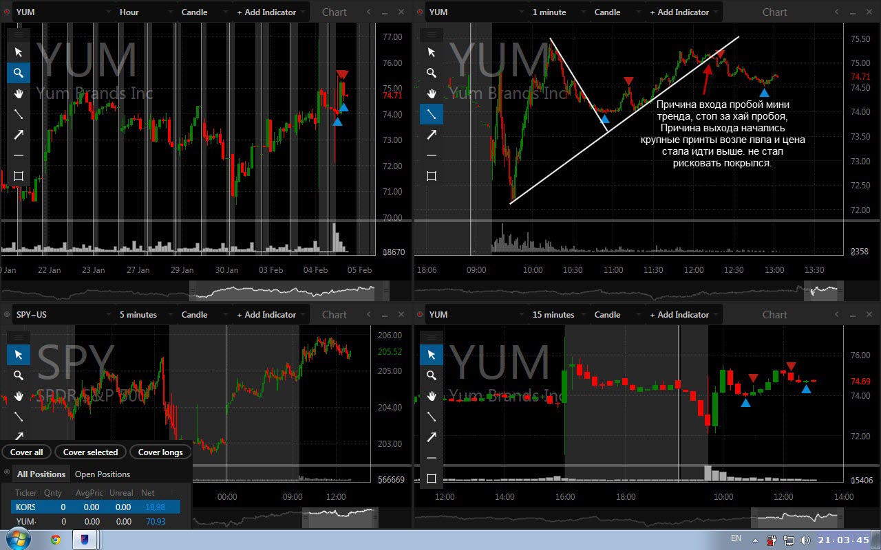Select the trend line tool in YUM 1 minute chart
The image size is (881, 550).
click(x=432, y=114)
